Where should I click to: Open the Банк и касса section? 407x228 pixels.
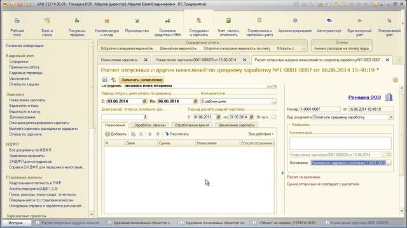coord(47,27)
